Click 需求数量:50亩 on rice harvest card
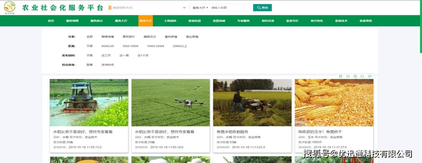 coord(227,142)
